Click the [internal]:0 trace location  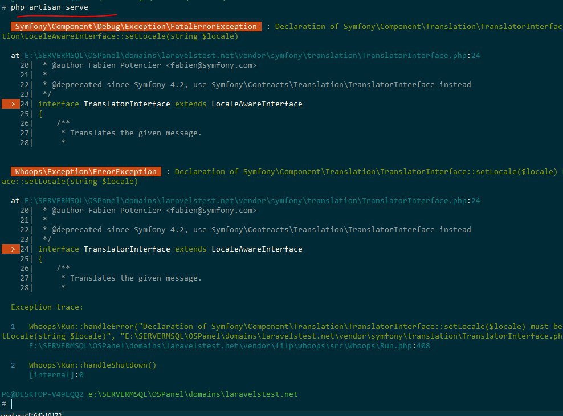tap(56, 375)
